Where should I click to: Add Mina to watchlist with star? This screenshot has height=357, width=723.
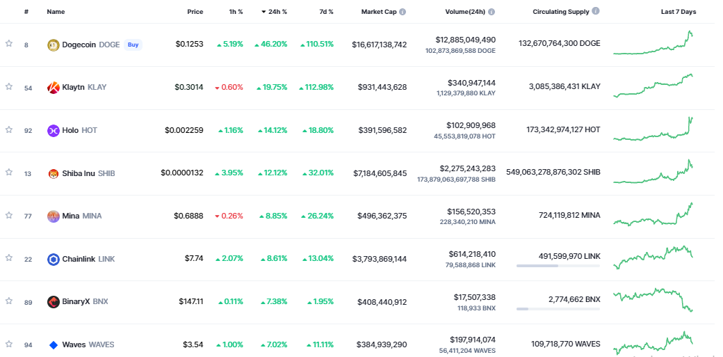[x=9, y=215]
